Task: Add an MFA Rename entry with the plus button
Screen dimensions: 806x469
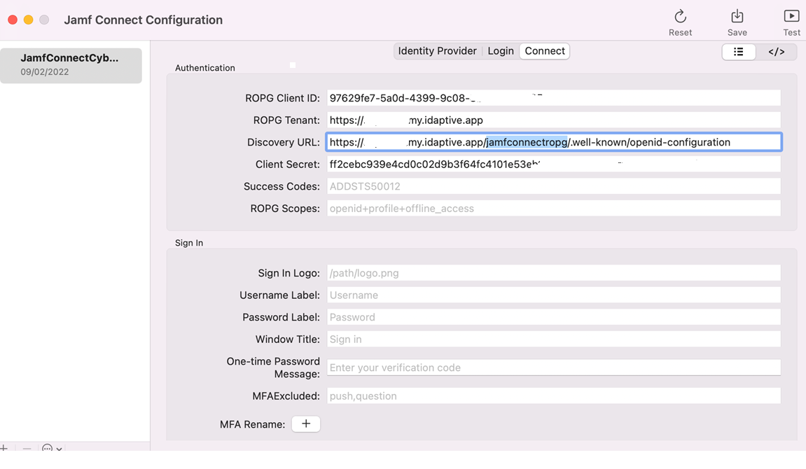Action: pos(306,423)
